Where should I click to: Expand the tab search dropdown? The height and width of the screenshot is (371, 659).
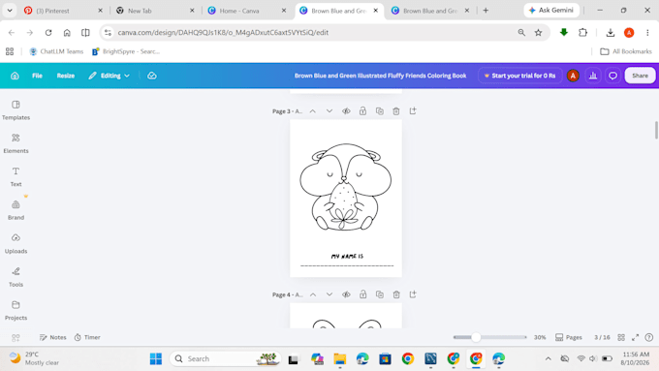pos(10,11)
